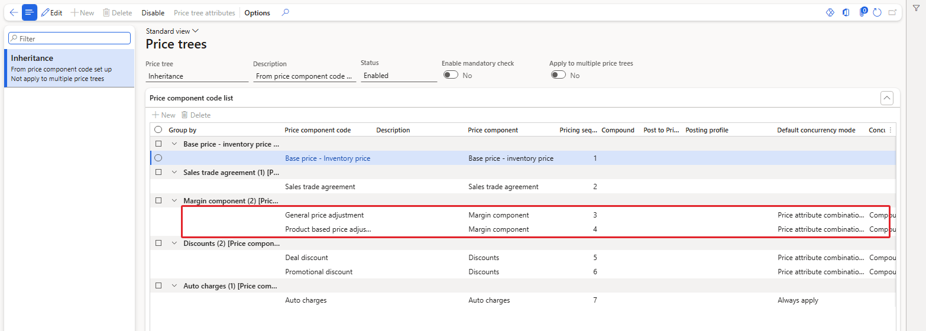Toggle Apply to multiple price trees switch
The image size is (926, 331).
[558, 75]
